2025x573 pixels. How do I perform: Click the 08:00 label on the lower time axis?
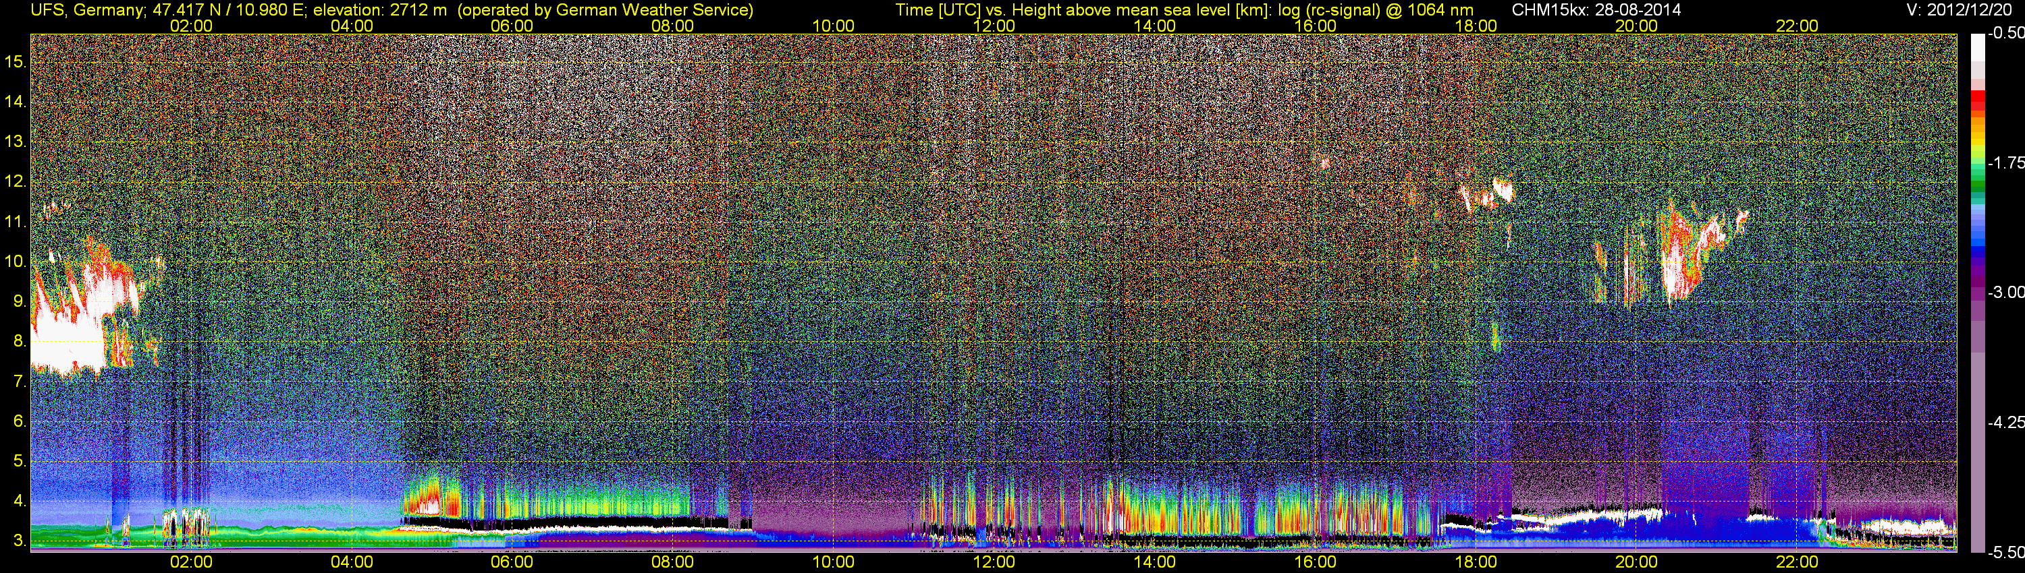tap(673, 562)
